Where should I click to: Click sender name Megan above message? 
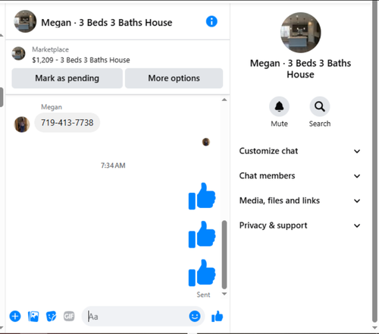coord(52,107)
